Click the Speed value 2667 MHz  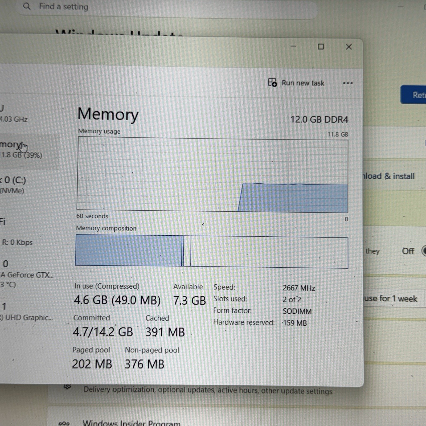pos(299,288)
